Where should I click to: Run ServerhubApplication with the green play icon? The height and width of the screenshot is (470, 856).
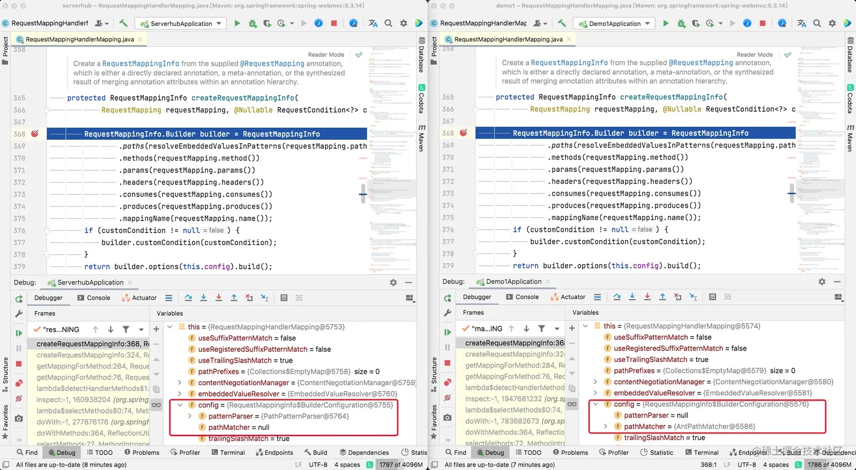tap(237, 24)
